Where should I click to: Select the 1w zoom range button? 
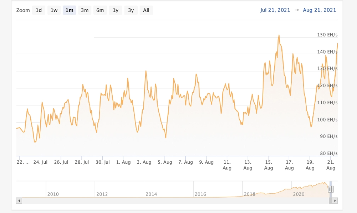pos(54,10)
